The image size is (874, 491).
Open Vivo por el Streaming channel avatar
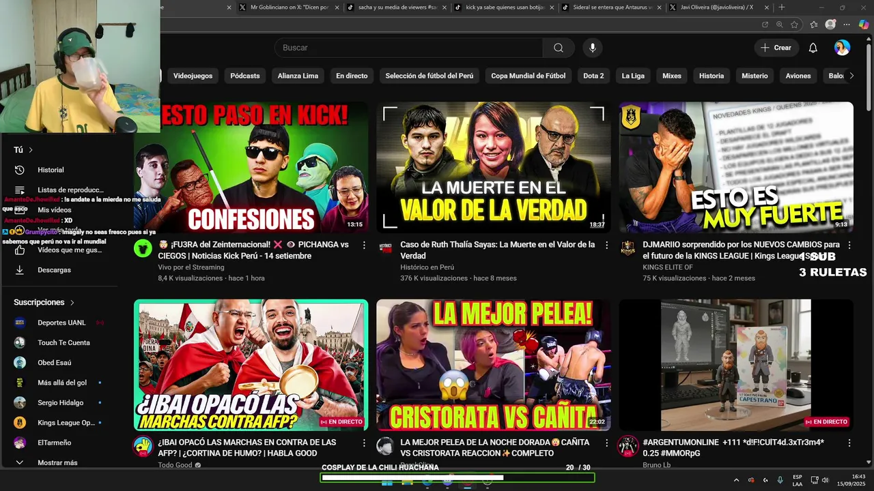[143, 248]
